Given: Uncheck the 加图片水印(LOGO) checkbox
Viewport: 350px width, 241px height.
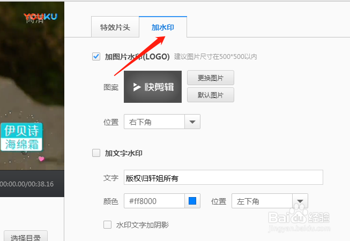Looking at the screenshot, I should pyautogui.click(x=96, y=56).
